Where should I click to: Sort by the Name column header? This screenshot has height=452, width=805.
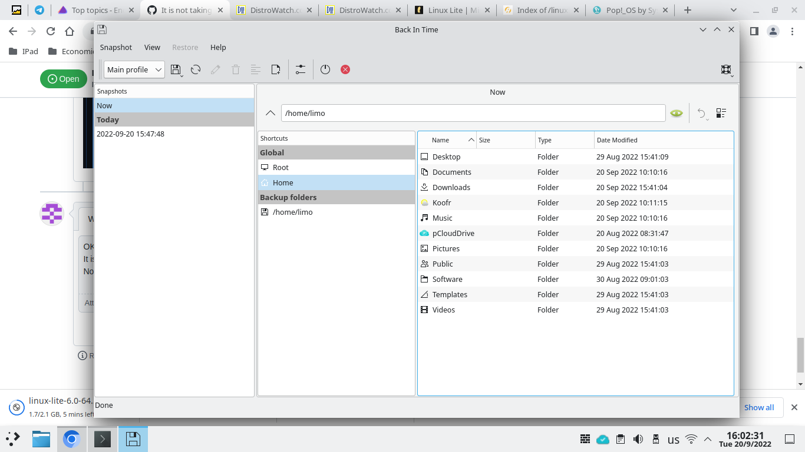(448, 140)
